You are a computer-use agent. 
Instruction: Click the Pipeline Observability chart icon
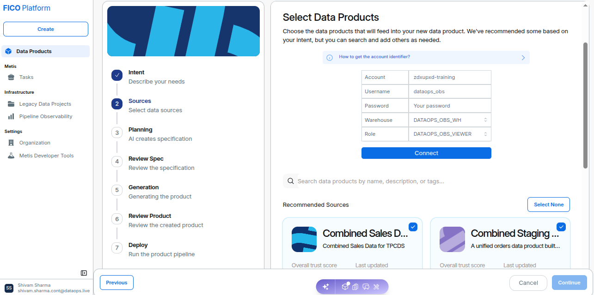tap(11, 116)
